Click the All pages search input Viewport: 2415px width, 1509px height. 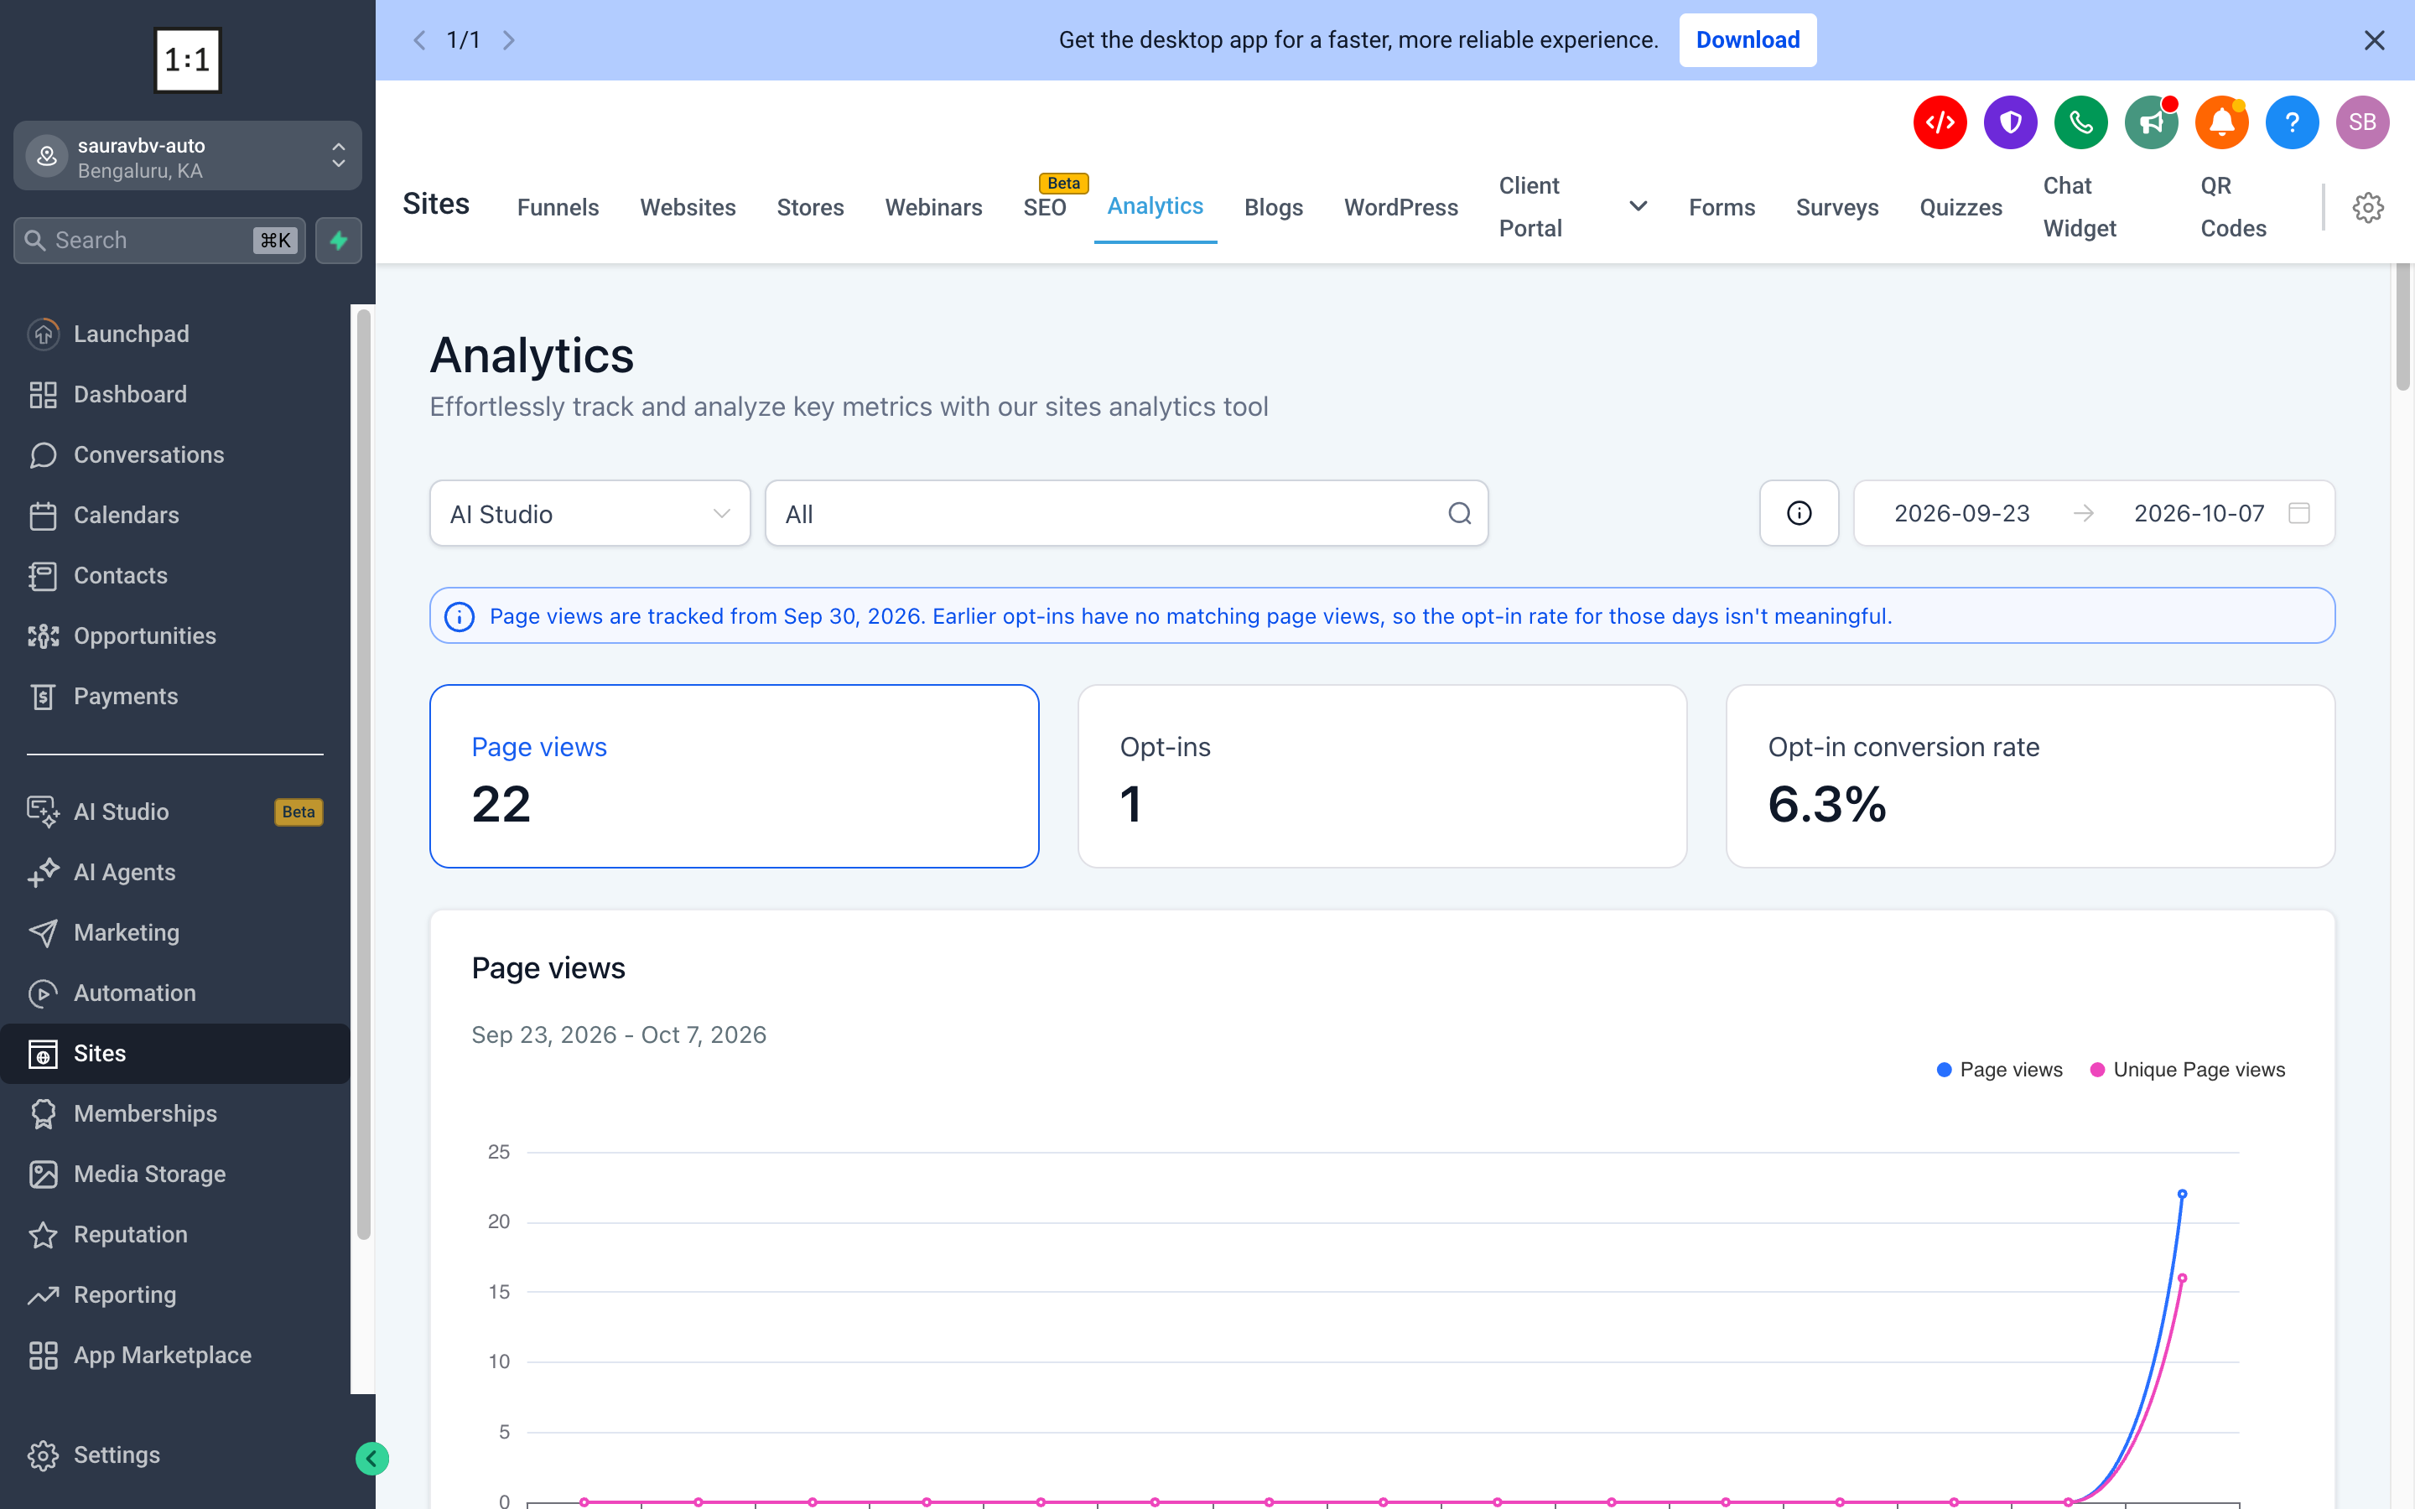[1127, 513]
